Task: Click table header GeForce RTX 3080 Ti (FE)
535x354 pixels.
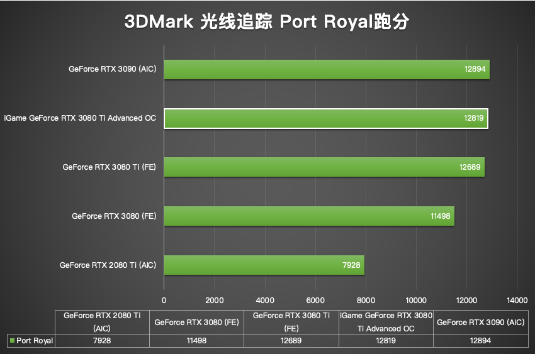Action: click(x=291, y=322)
